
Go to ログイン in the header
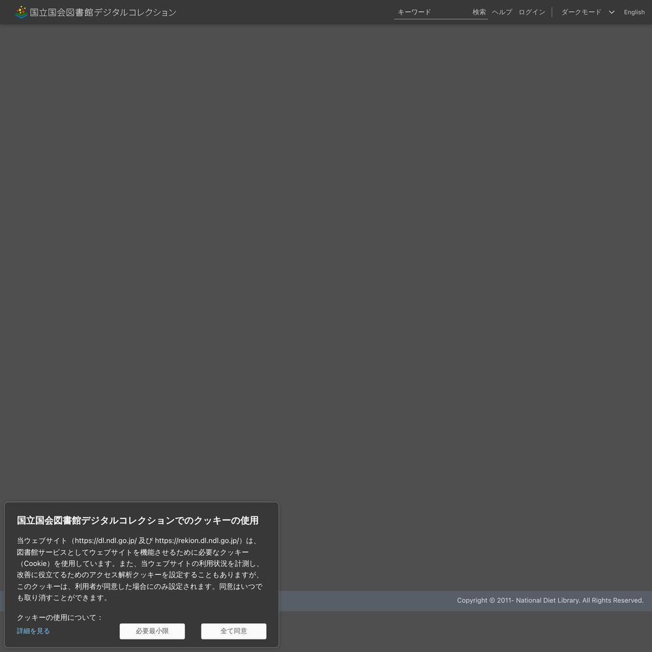531,12
